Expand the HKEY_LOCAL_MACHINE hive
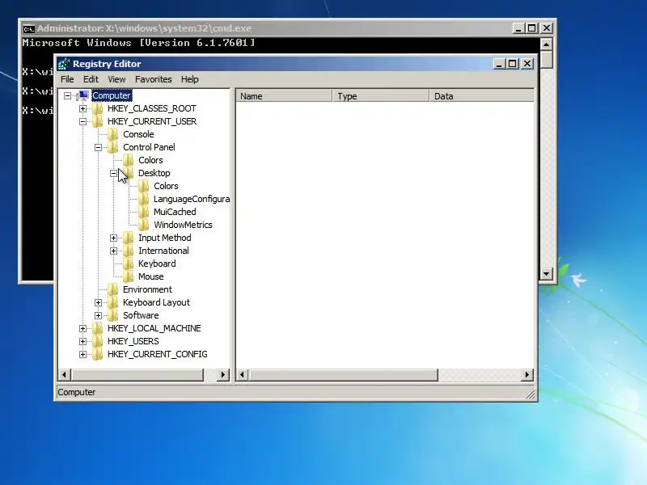Image resolution: width=647 pixels, height=485 pixels. coord(82,328)
